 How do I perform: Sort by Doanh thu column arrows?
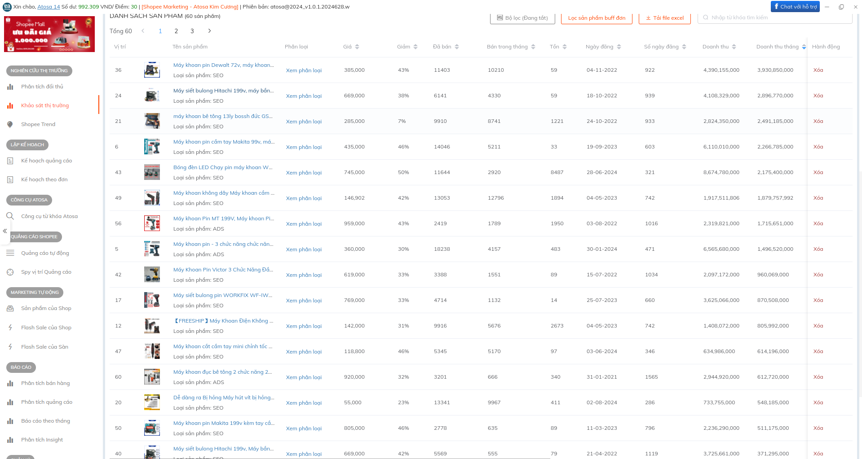tap(734, 47)
